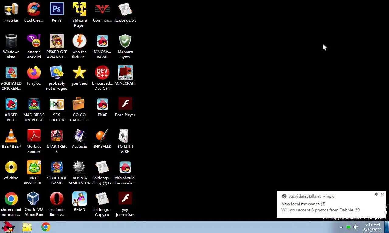
Task: Open the clock showing 5:18 AM
Action: (372, 227)
